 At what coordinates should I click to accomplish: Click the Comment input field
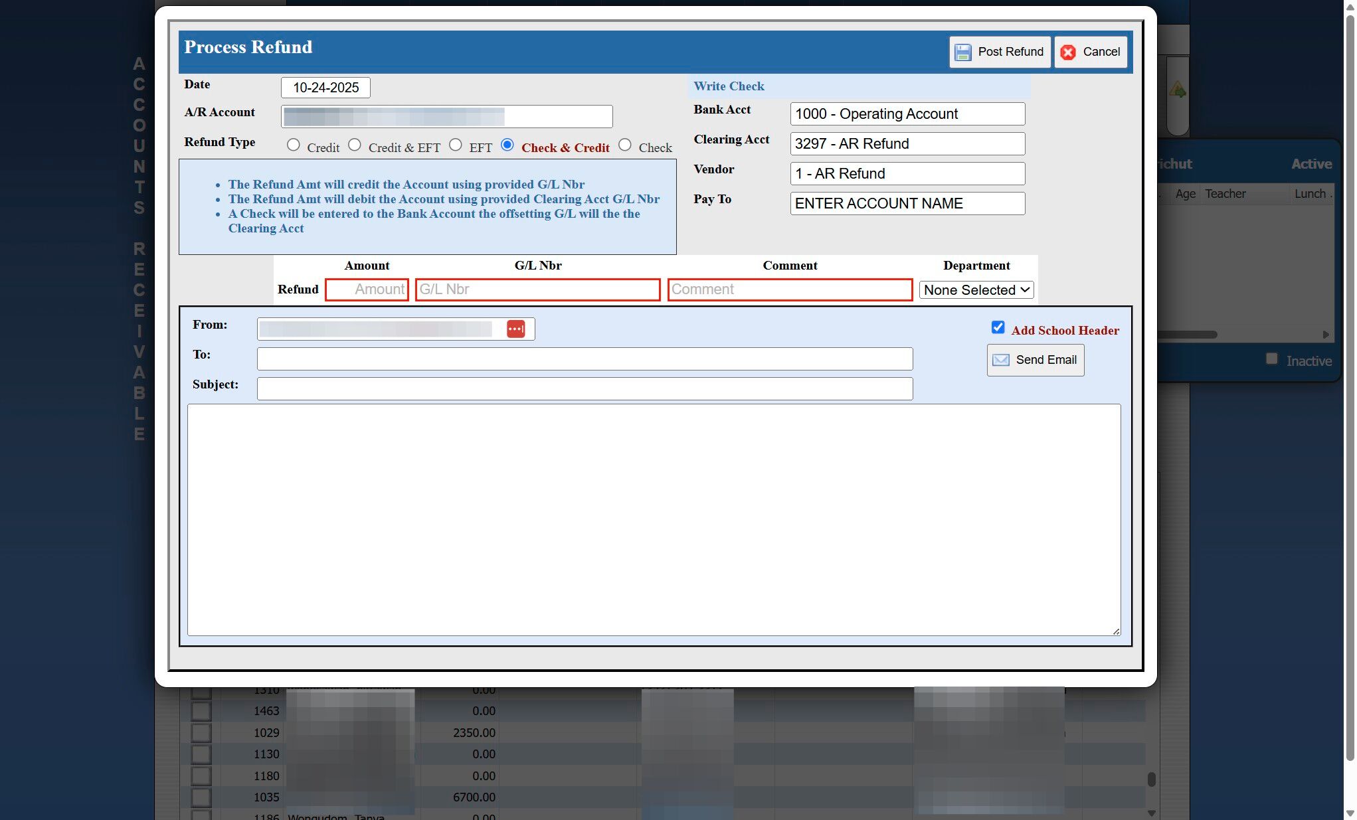point(789,289)
